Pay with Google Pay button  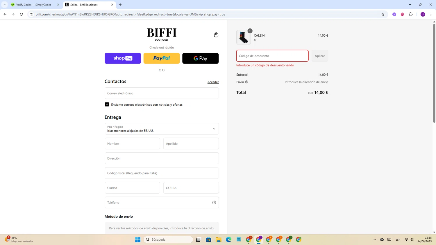(x=200, y=58)
